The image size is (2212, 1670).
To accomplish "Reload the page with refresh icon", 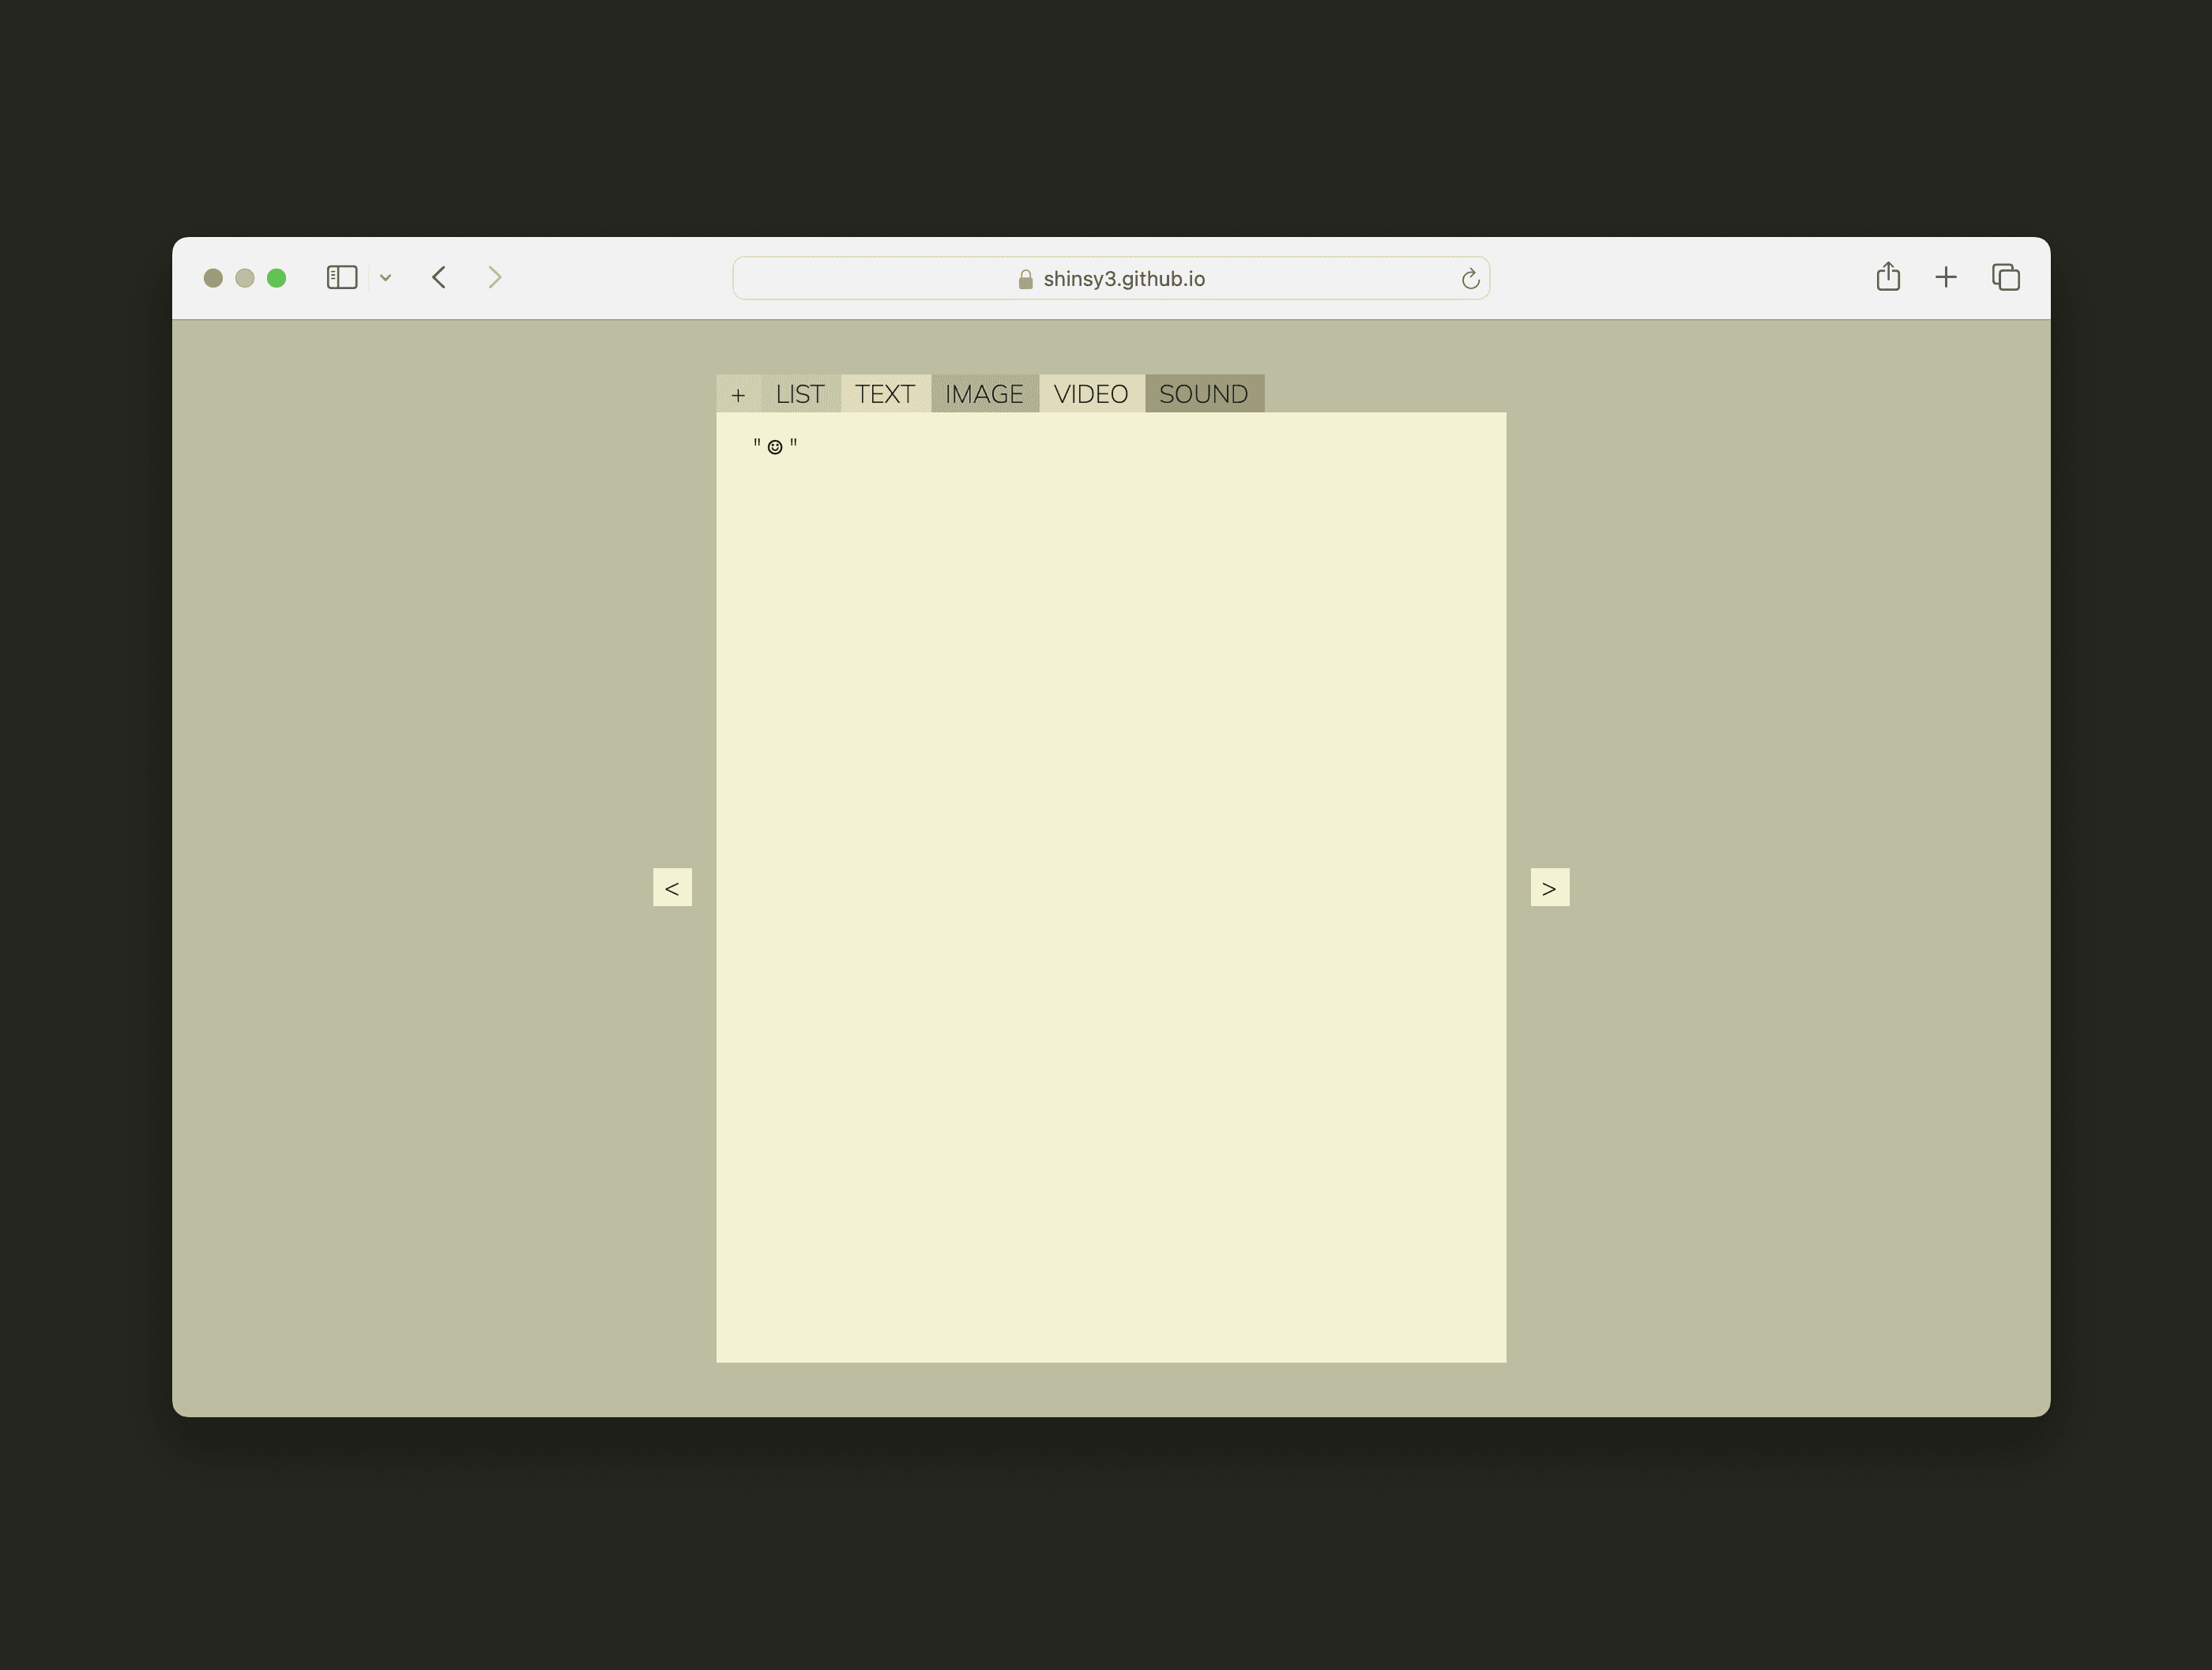I will click(x=1469, y=279).
